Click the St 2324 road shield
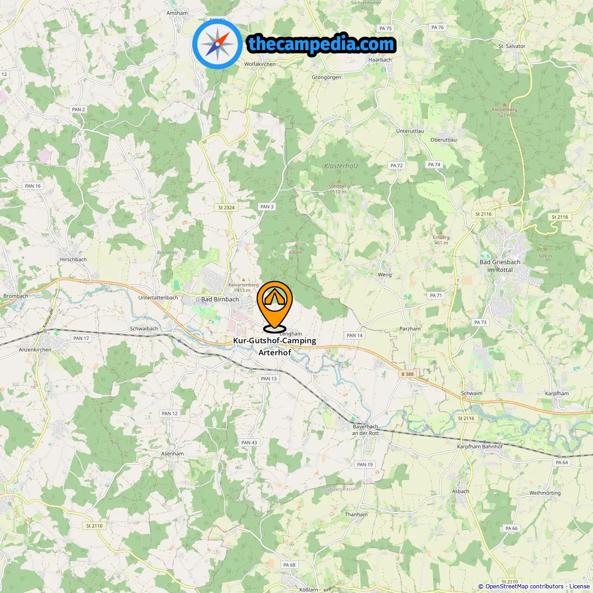 pyautogui.click(x=227, y=208)
